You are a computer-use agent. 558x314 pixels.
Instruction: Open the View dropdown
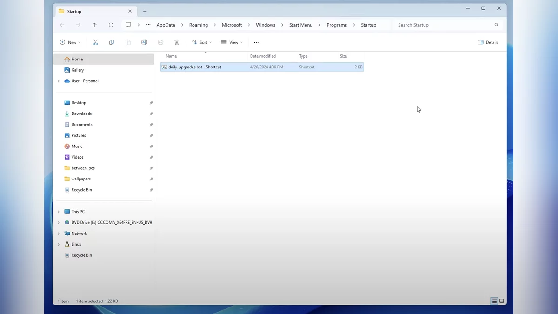tap(231, 42)
